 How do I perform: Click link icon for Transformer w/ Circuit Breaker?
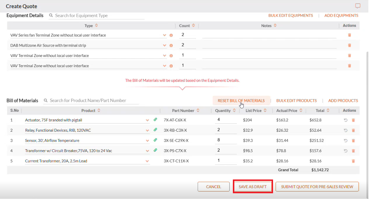[155, 150]
